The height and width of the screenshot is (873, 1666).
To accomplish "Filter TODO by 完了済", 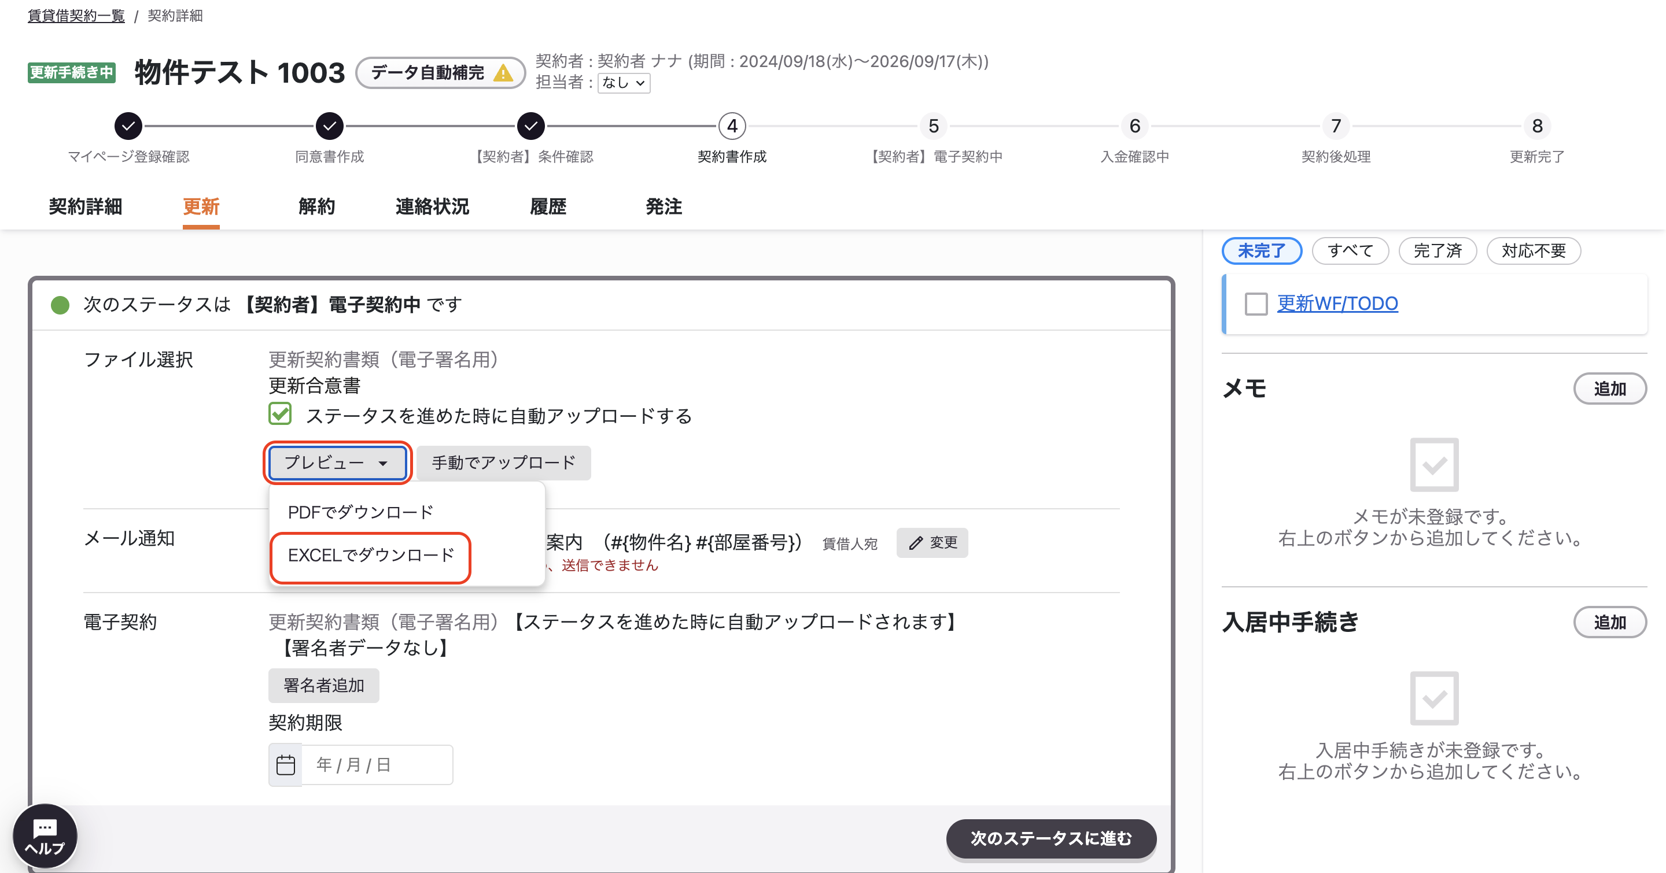I will [1438, 251].
